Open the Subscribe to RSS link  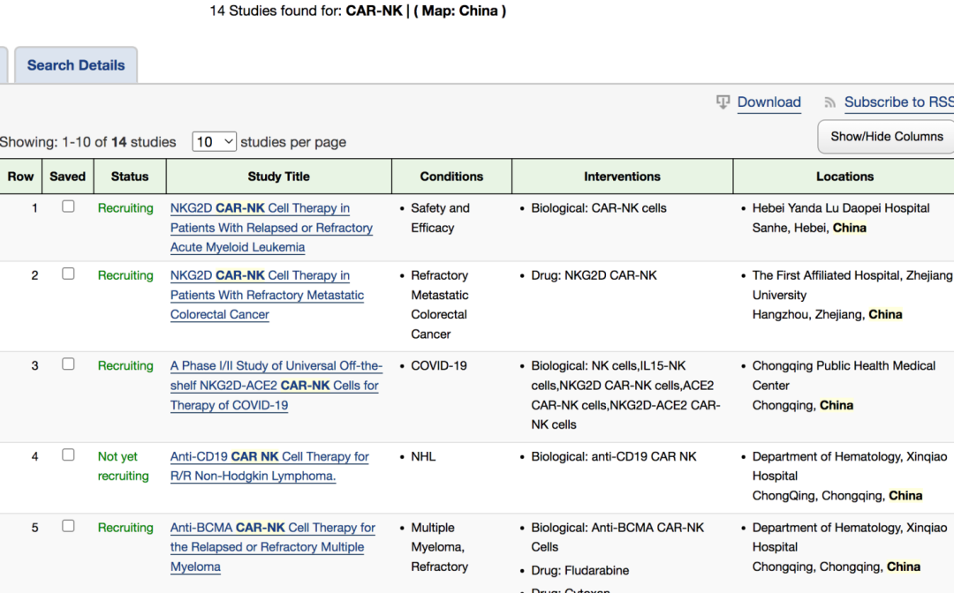click(x=898, y=102)
